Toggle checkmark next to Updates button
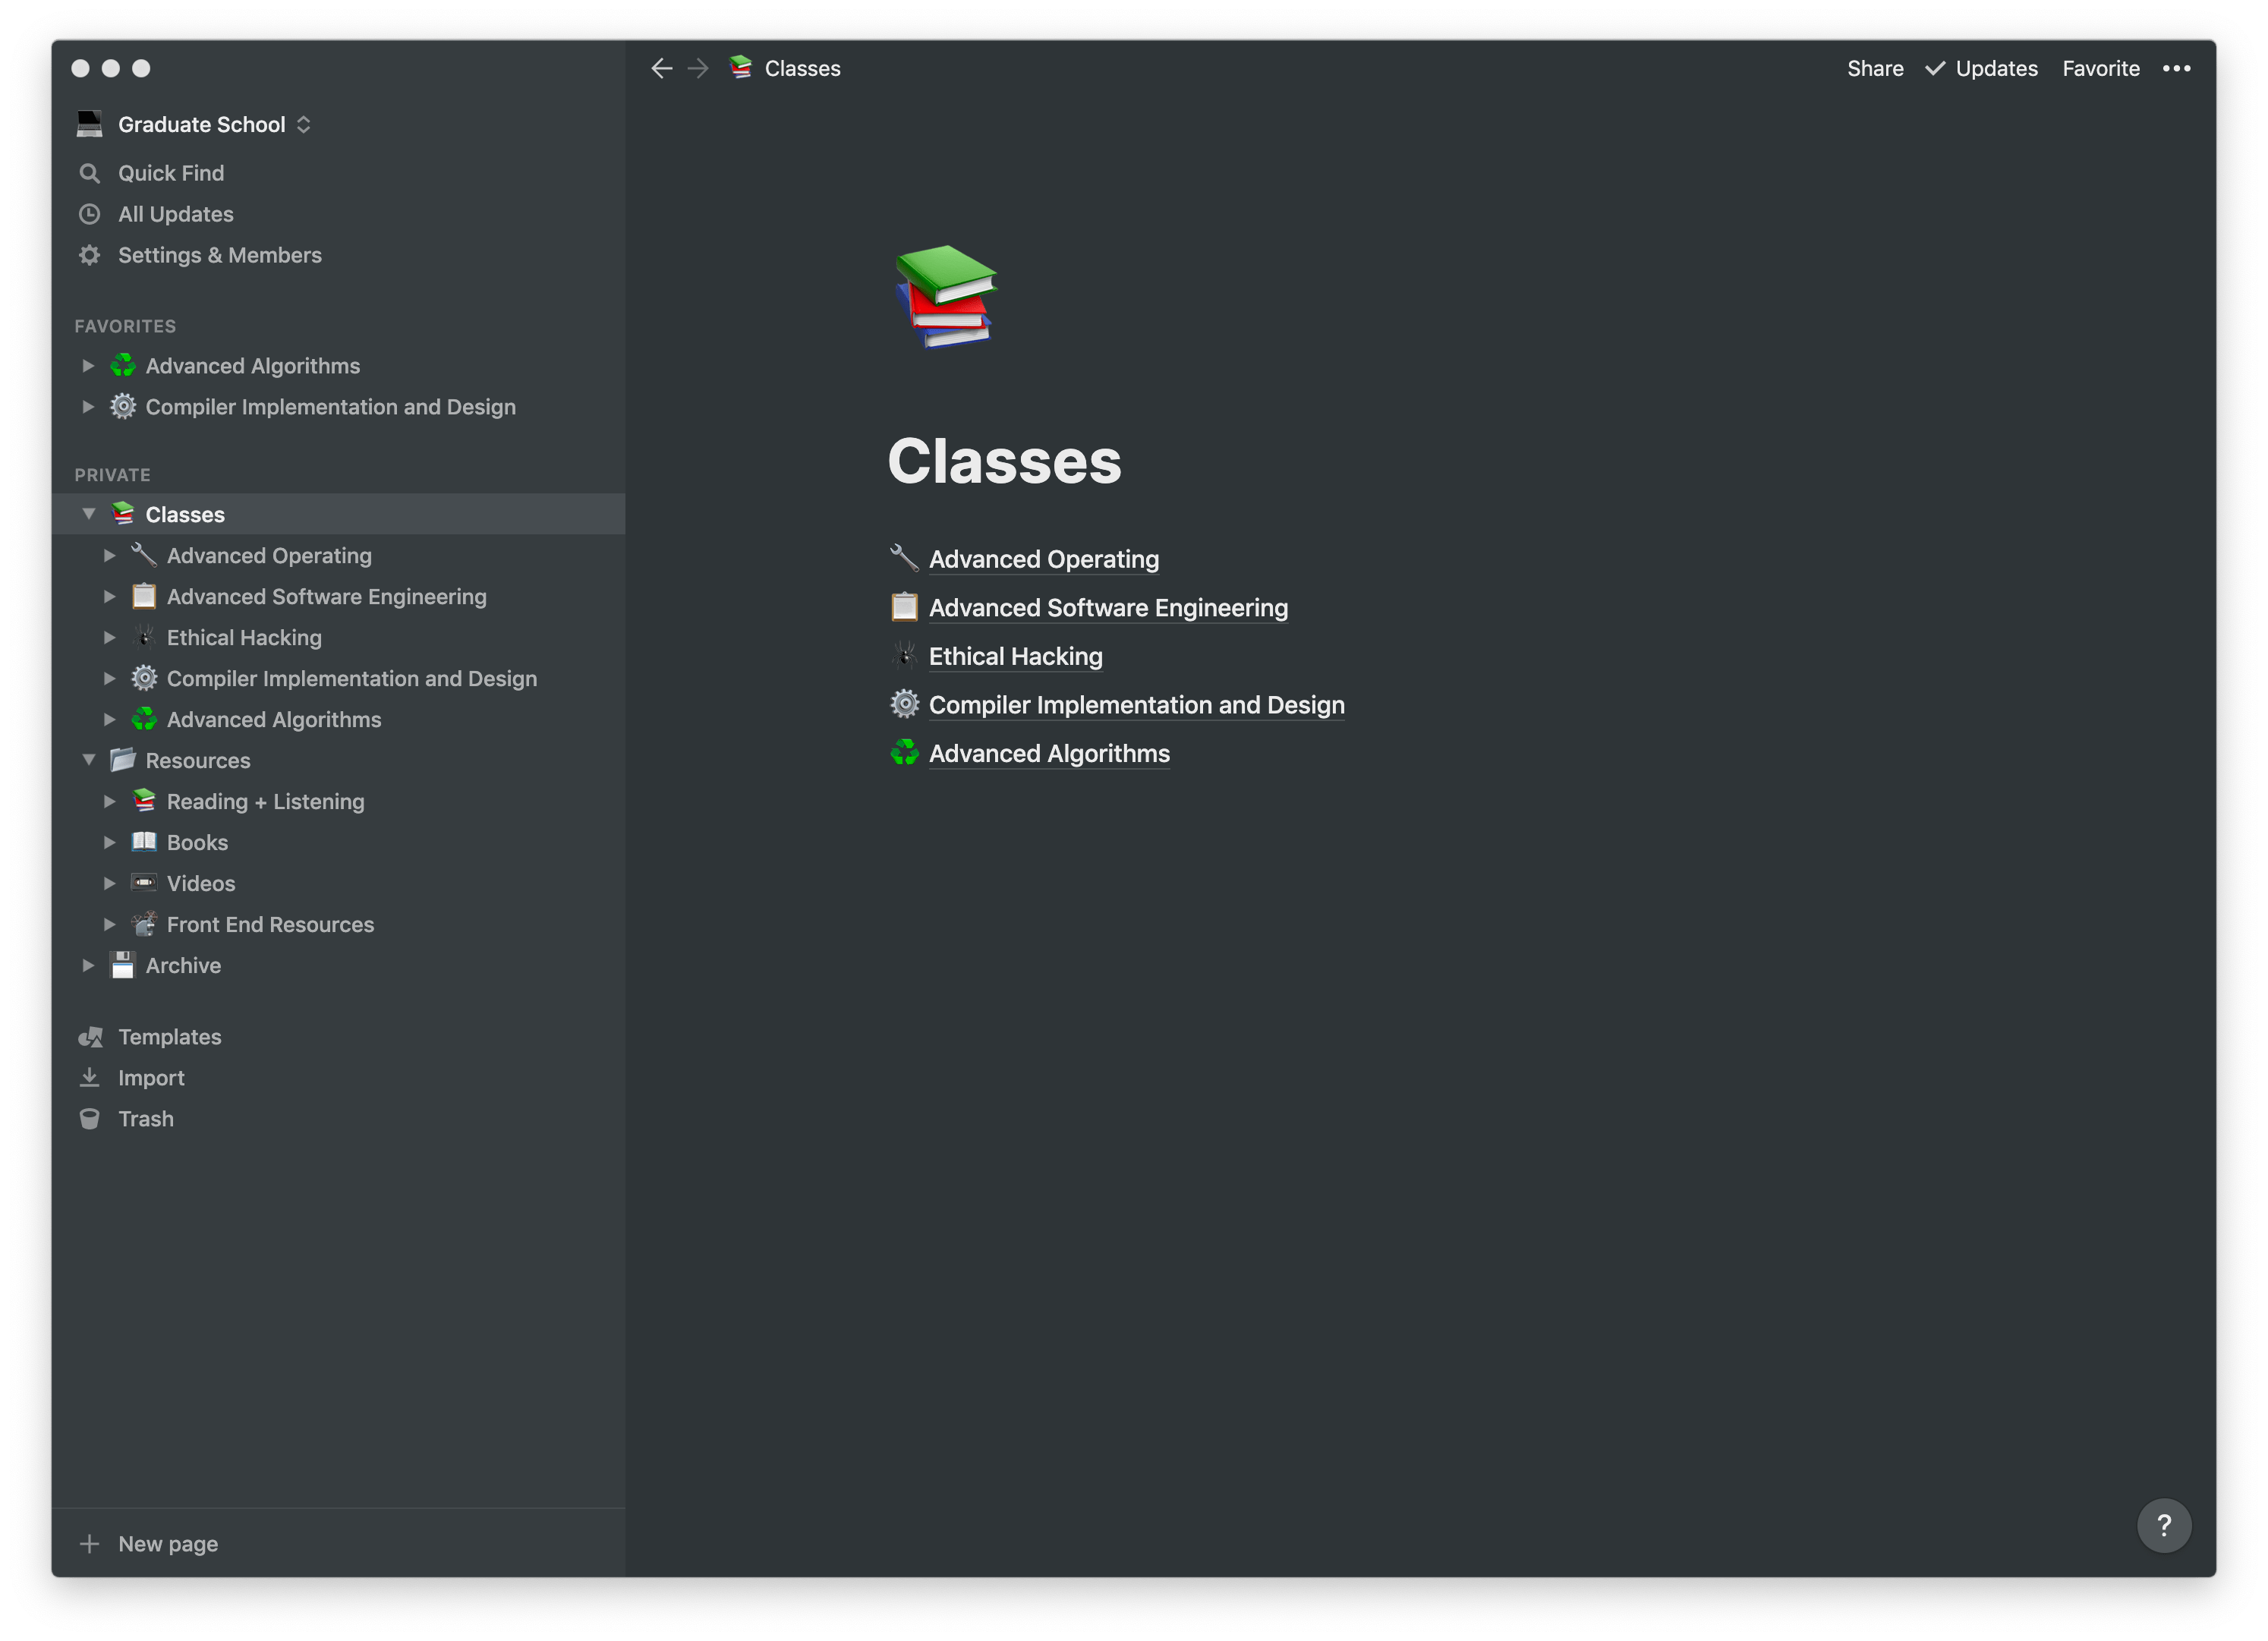 [1939, 67]
